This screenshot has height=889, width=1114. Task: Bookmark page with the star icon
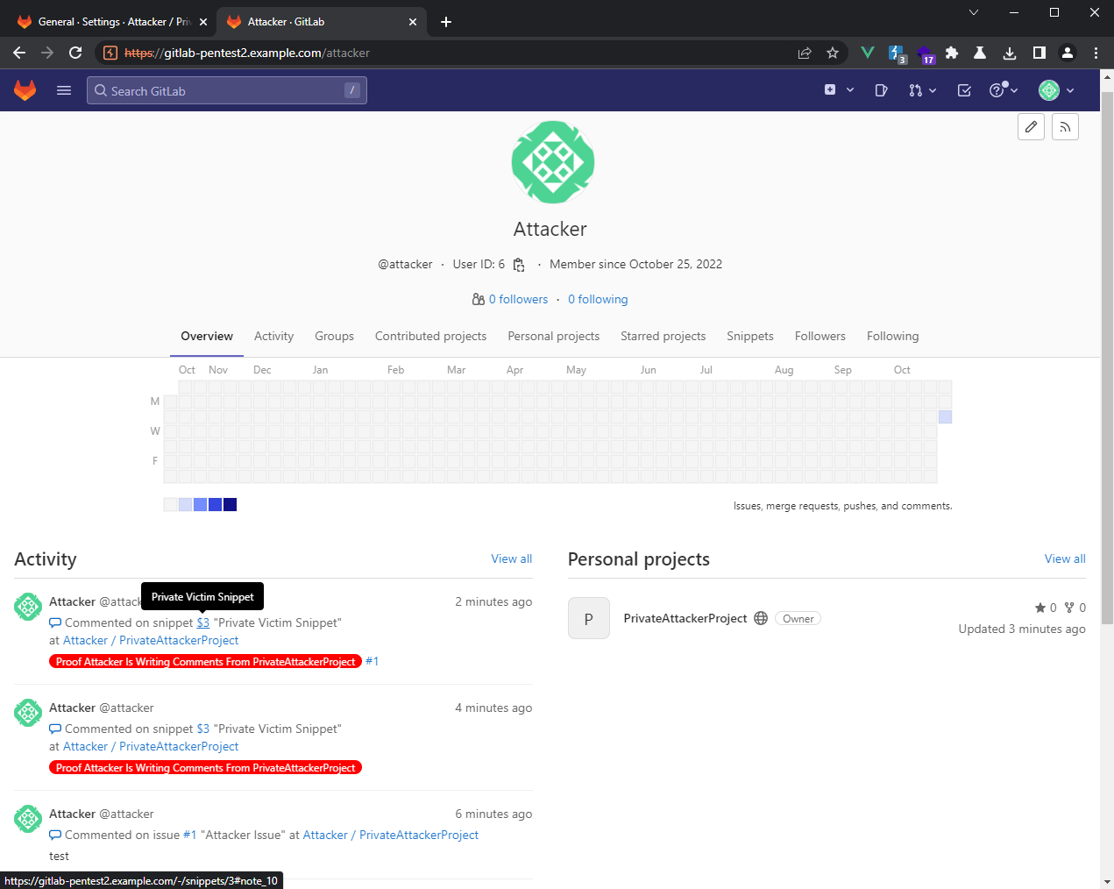click(x=833, y=53)
